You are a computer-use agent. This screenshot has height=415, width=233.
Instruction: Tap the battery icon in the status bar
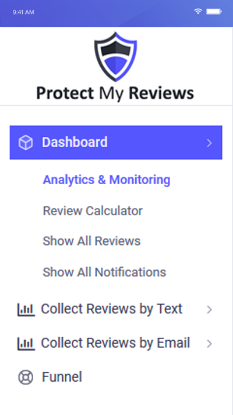tap(214, 11)
